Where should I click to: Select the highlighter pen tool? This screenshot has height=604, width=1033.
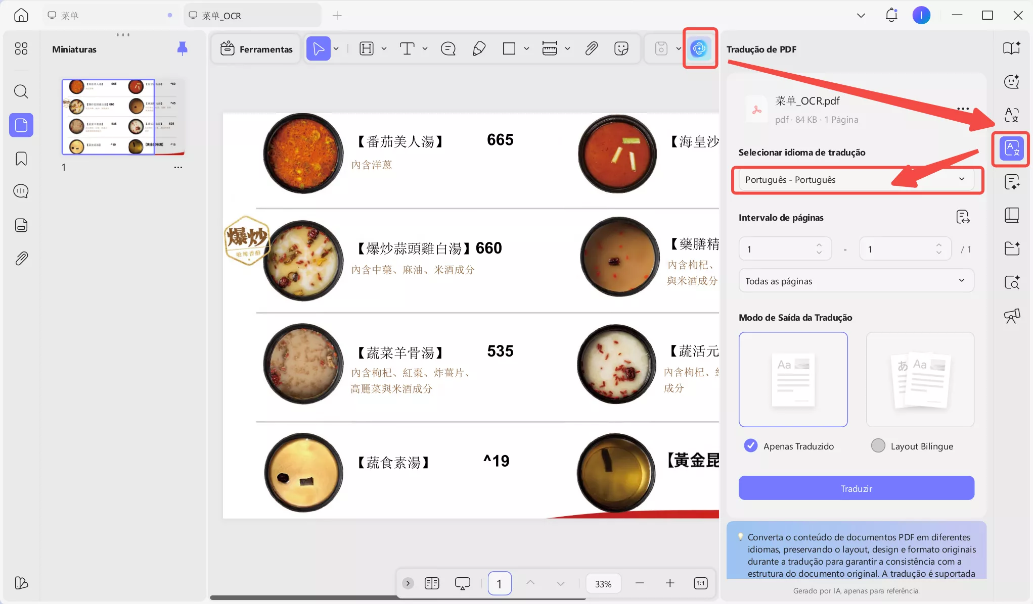point(479,48)
